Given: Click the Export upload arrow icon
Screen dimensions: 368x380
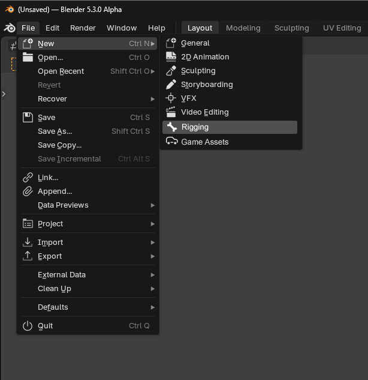Looking at the screenshot, I should [x=28, y=256].
